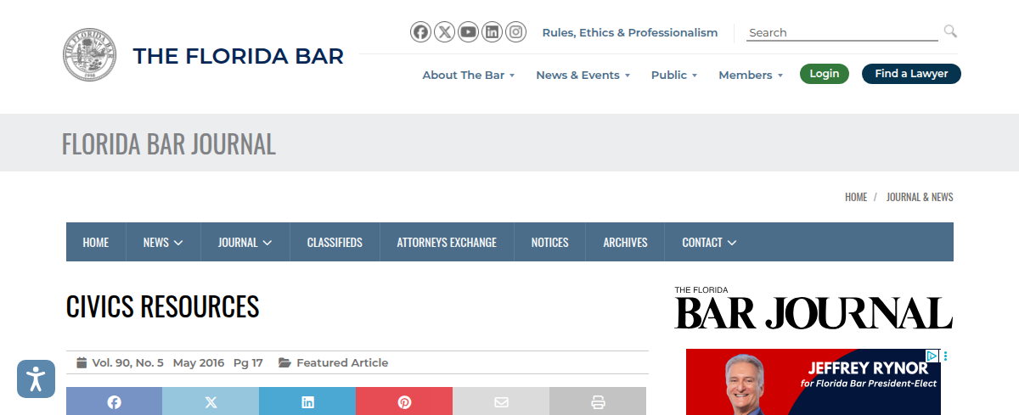
Task: Share article via Pinterest button
Action: [x=404, y=402]
